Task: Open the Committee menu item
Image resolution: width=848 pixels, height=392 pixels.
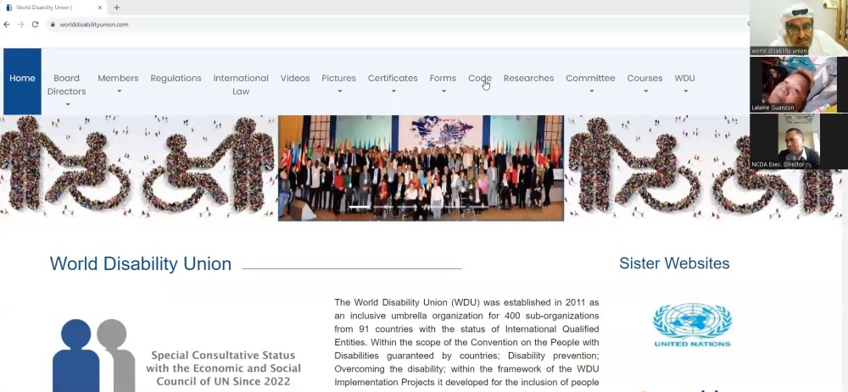Action: pyautogui.click(x=590, y=78)
